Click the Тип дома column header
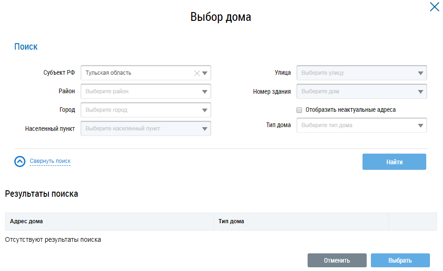 pos(231,221)
